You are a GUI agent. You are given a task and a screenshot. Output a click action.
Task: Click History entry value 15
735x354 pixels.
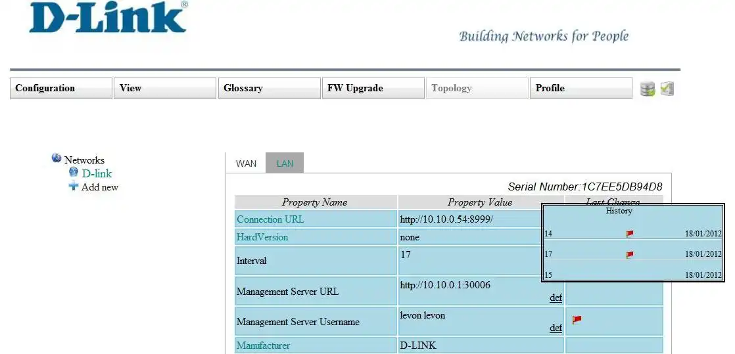pos(548,275)
